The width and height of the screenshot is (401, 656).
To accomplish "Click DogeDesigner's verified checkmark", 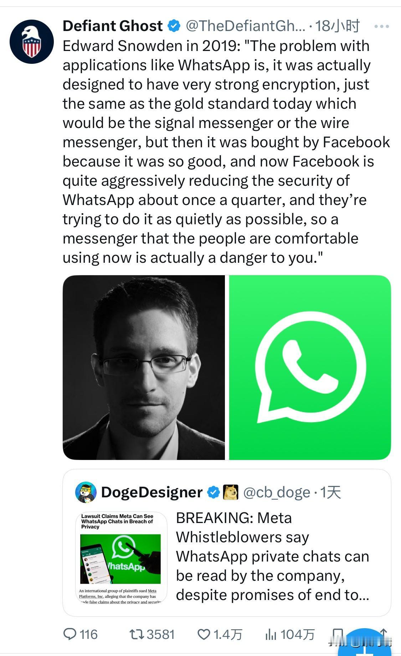I will click(213, 492).
